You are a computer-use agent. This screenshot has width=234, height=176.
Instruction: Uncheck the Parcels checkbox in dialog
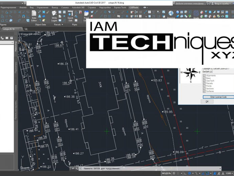pos(204,83)
